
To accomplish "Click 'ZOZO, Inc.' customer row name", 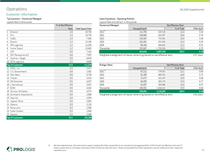I will tap(15, 68).
